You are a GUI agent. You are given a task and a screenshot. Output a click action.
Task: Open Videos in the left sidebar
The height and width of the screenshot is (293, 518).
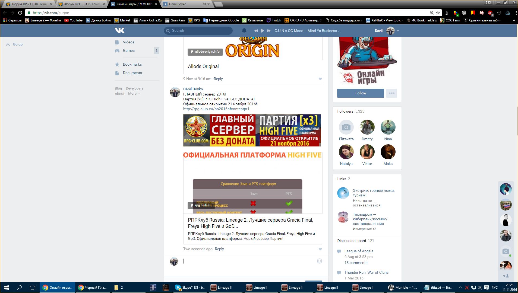pyautogui.click(x=128, y=42)
